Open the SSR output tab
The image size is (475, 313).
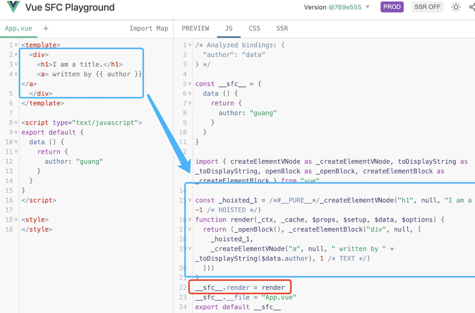tap(282, 28)
